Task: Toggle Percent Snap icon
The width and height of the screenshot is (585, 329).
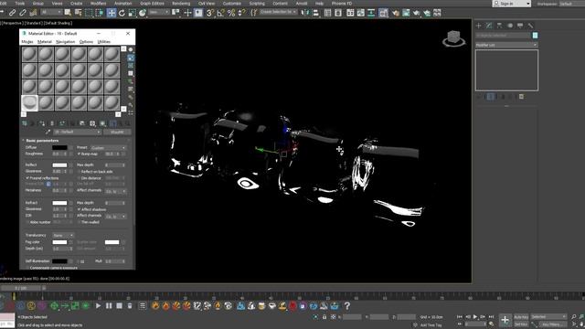Action: click(231, 13)
